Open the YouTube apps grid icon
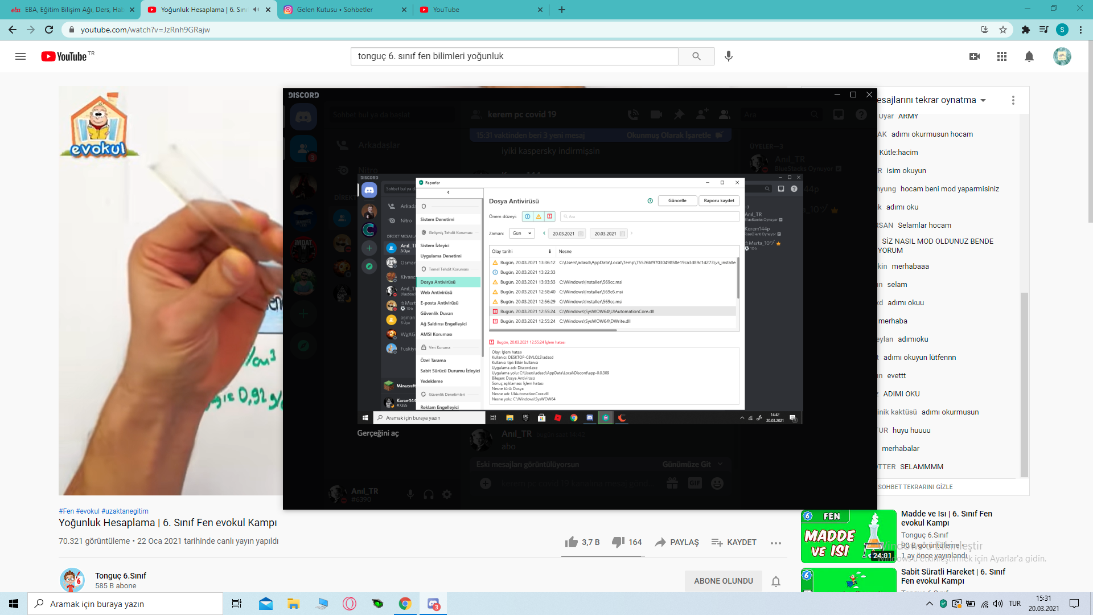 coord(1002,56)
